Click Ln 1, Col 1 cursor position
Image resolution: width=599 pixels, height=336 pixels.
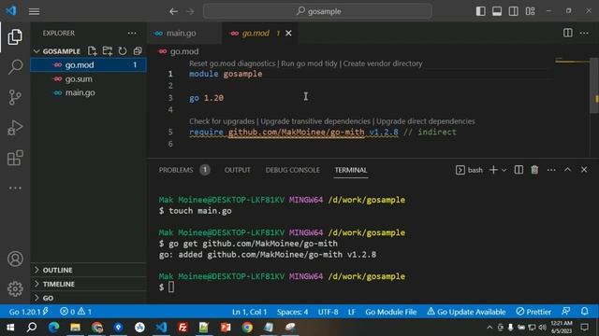tap(249, 312)
